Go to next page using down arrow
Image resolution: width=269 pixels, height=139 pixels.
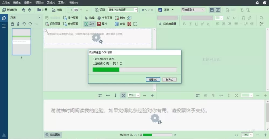tap(87, 10)
